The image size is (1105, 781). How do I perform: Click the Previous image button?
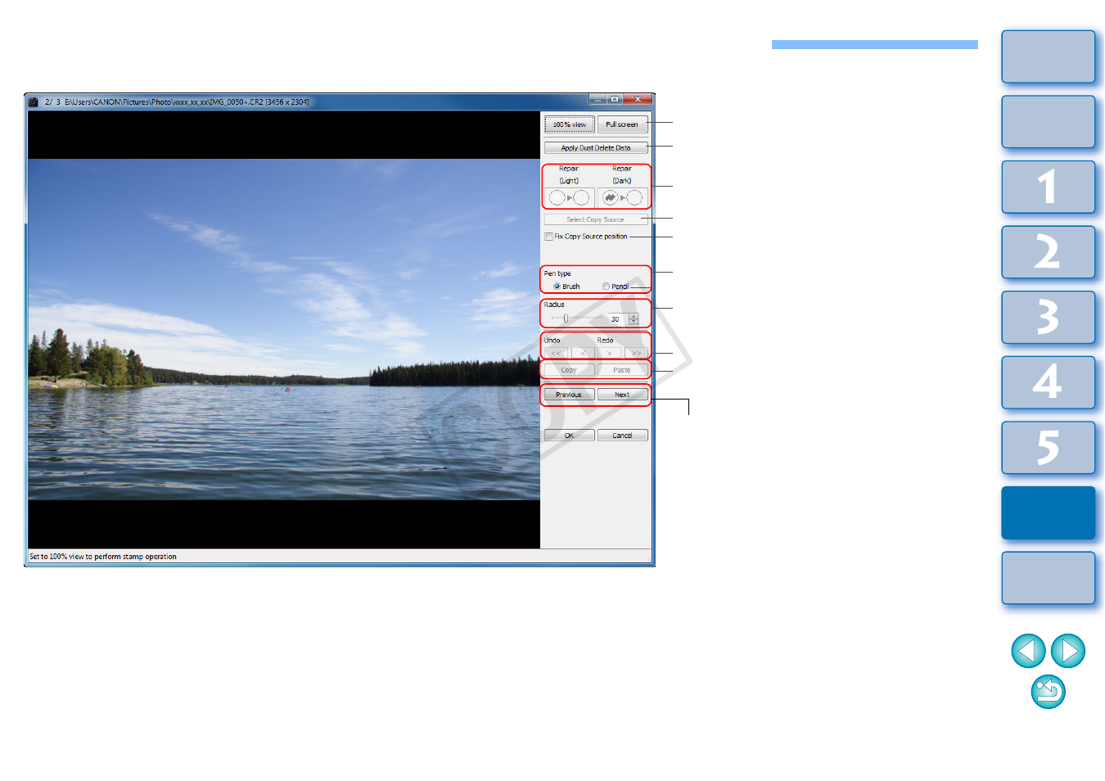pyautogui.click(x=570, y=395)
